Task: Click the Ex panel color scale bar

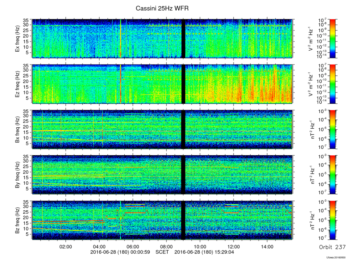Action: click(x=332, y=38)
